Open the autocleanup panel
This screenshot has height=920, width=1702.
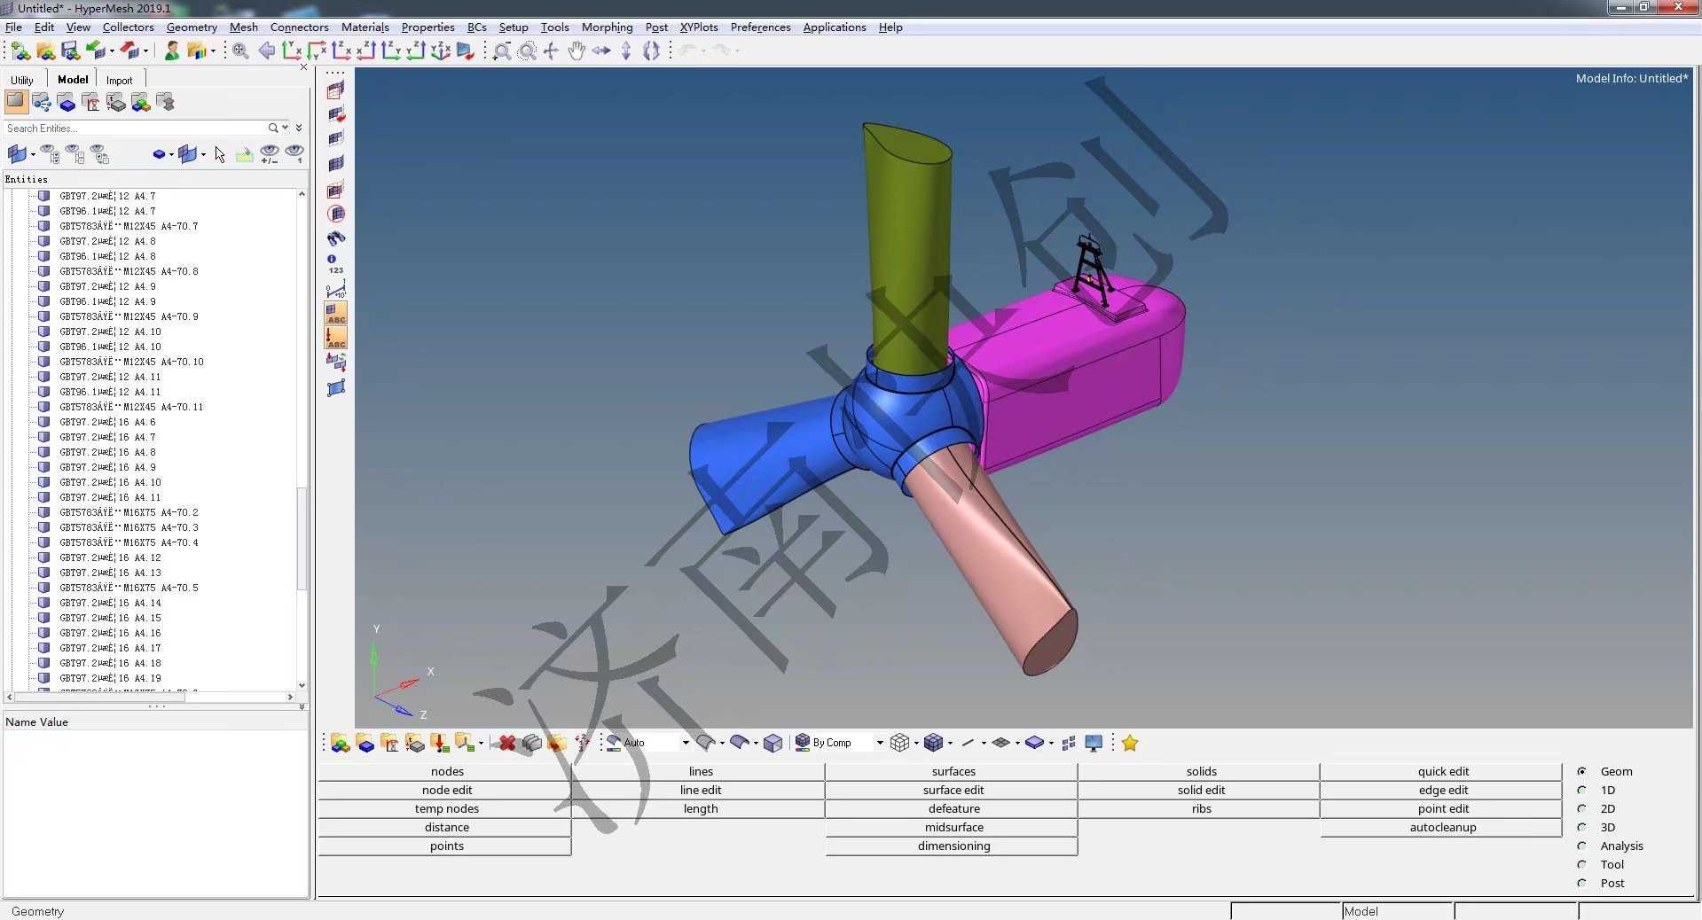(1442, 827)
